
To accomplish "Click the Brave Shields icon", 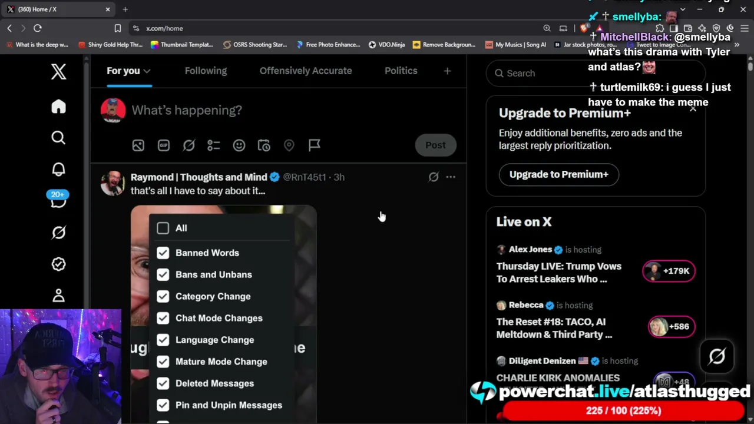I will [x=584, y=28].
